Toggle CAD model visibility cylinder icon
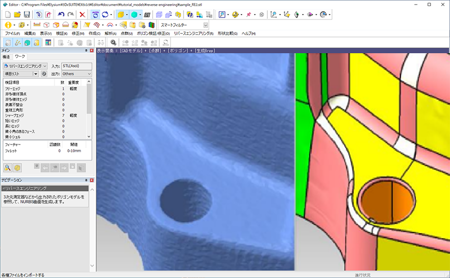This screenshot has height=278, width=450. 7,42
